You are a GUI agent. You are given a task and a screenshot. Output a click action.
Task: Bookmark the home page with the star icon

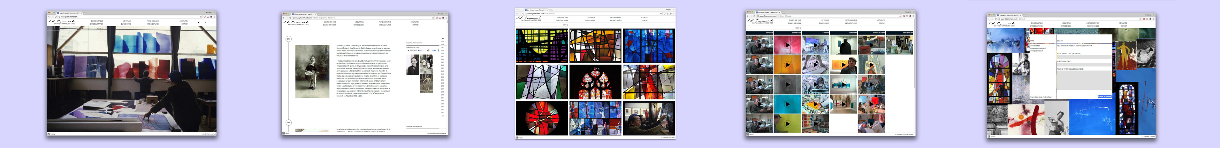point(201,17)
